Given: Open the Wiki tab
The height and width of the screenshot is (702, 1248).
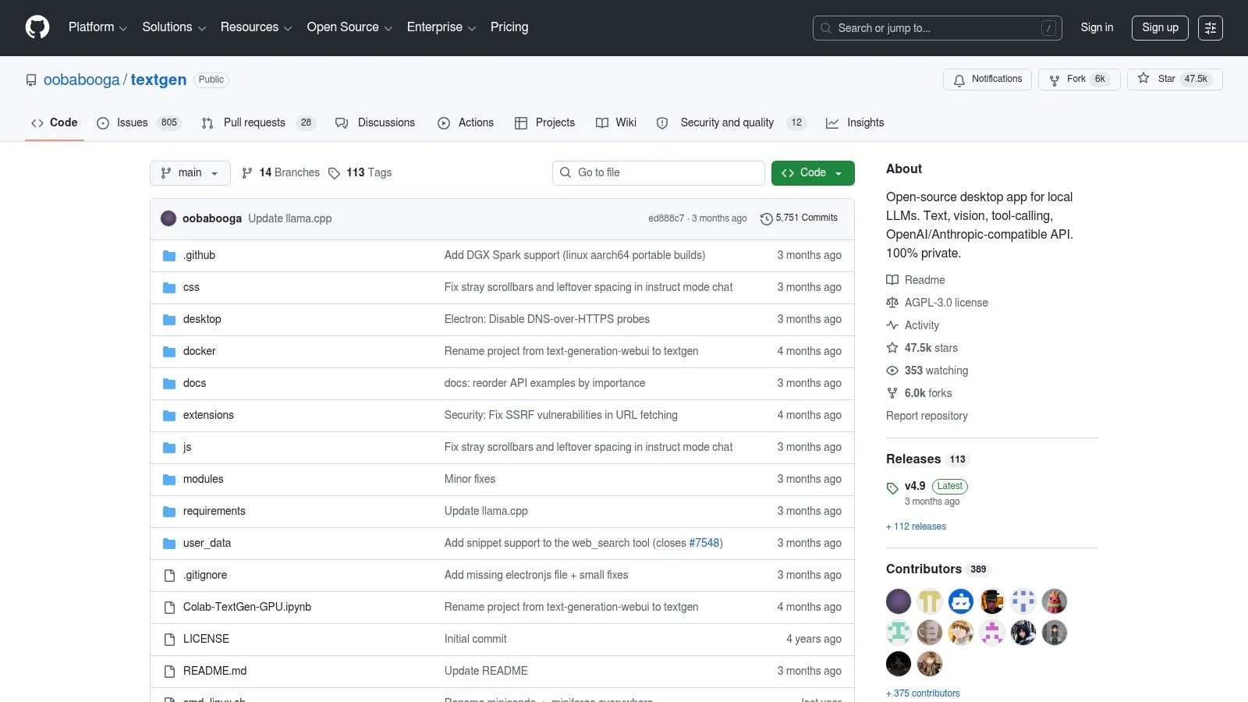Looking at the screenshot, I should click(616, 123).
